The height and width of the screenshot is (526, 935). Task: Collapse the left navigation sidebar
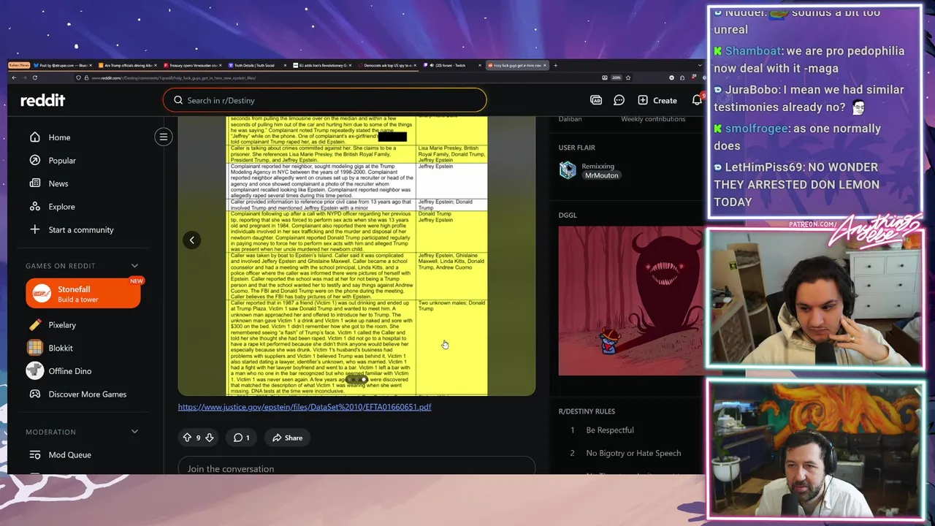pyautogui.click(x=164, y=137)
